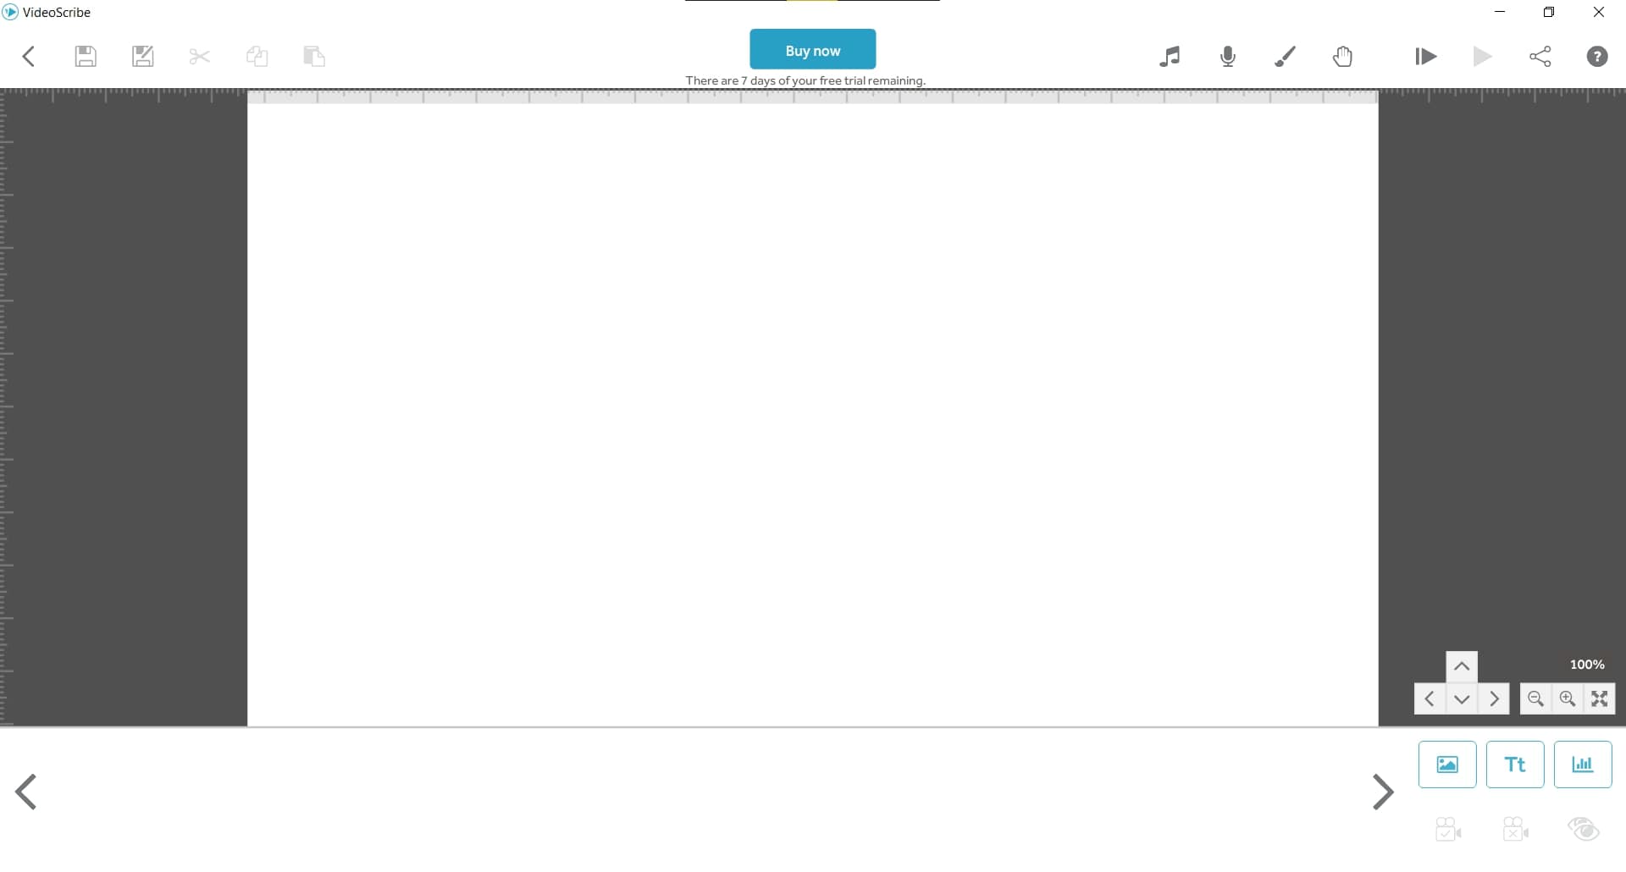Cut selection using the scissors icon

pos(200,57)
